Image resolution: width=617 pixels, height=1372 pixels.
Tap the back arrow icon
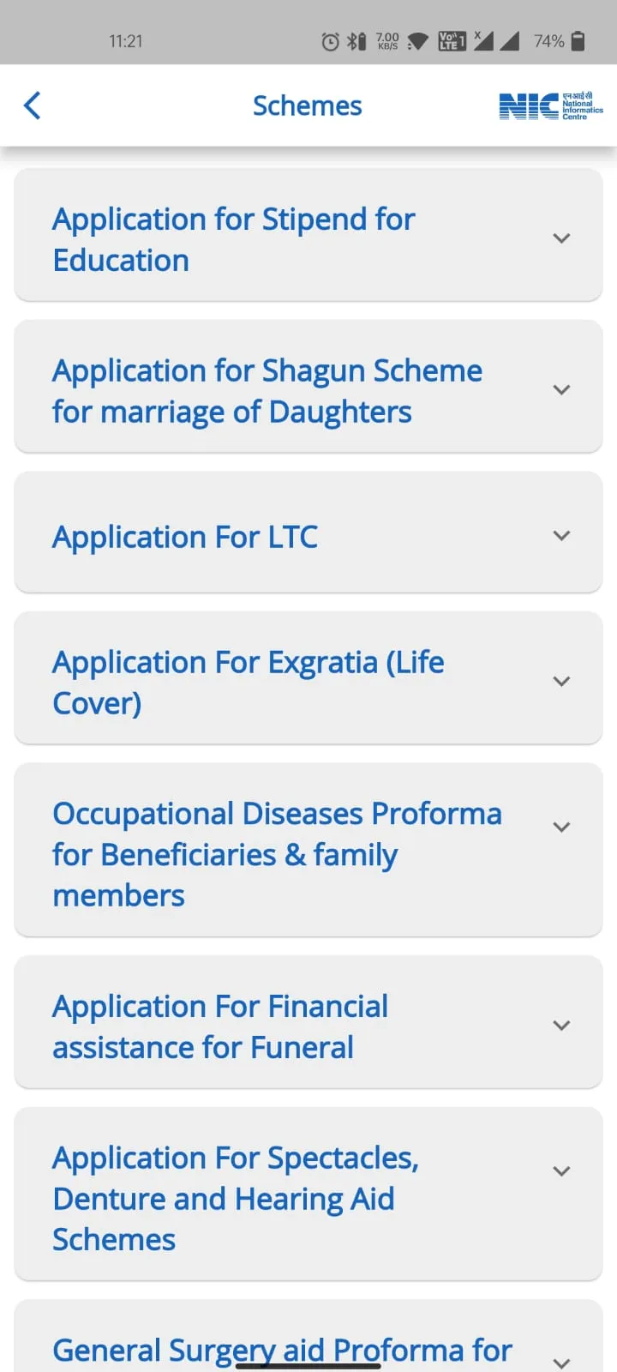point(33,105)
